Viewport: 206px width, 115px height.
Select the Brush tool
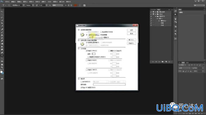point(2,32)
